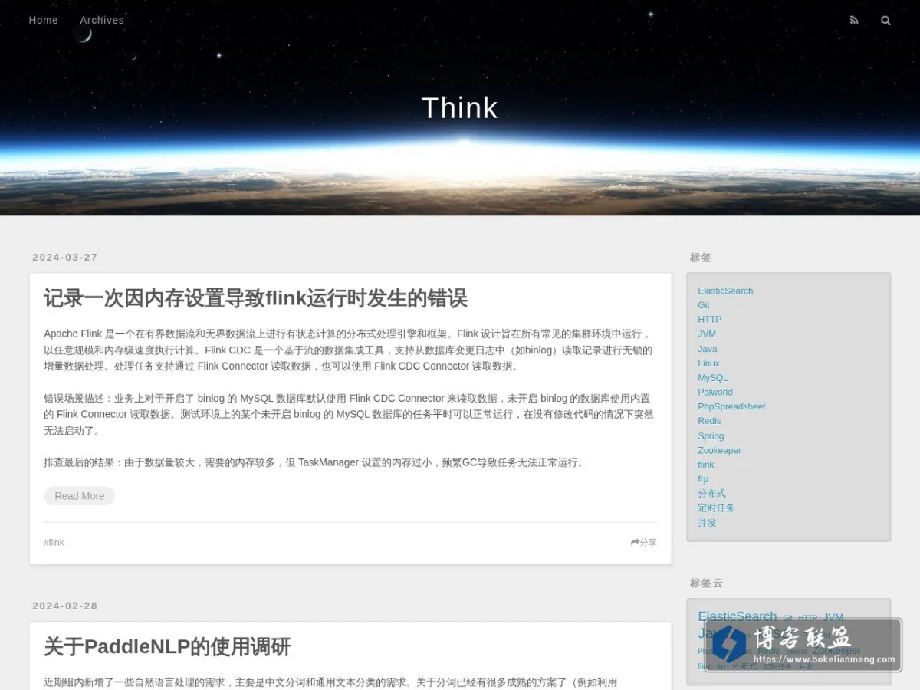
Task: Select Palworld in the 标签 list
Action: (x=715, y=392)
